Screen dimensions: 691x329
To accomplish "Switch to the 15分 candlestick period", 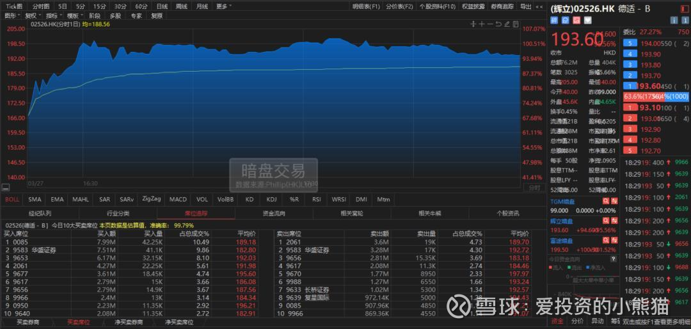I will click(x=99, y=6).
